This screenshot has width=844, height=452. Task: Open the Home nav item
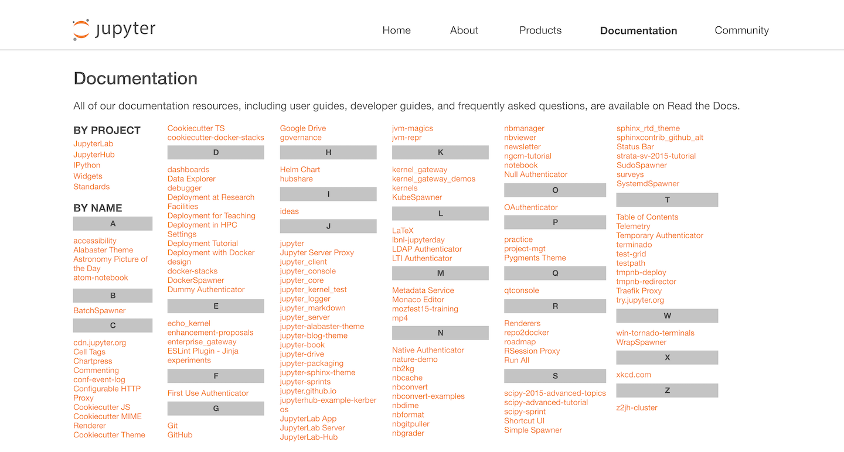click(x=397, y=30)
